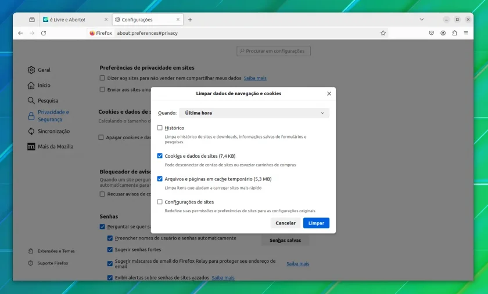
Task: Open the Firefox account icon
Action: [443, 33]
